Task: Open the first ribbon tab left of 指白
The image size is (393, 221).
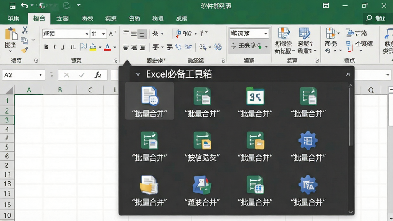Action: click(13, 18)
